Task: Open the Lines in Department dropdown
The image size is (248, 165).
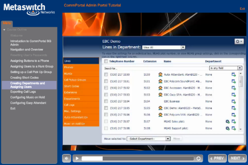Action: [x=164, y=48]
